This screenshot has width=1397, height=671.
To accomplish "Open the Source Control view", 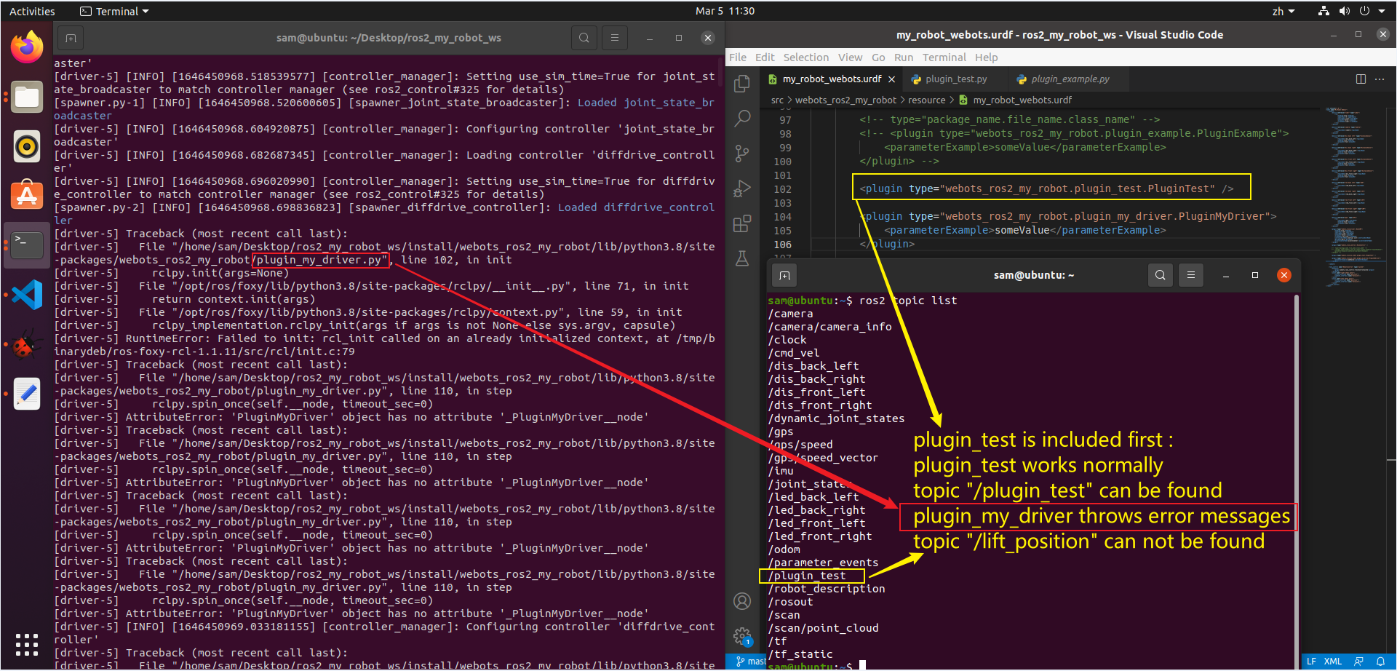I will click(742, 154).
